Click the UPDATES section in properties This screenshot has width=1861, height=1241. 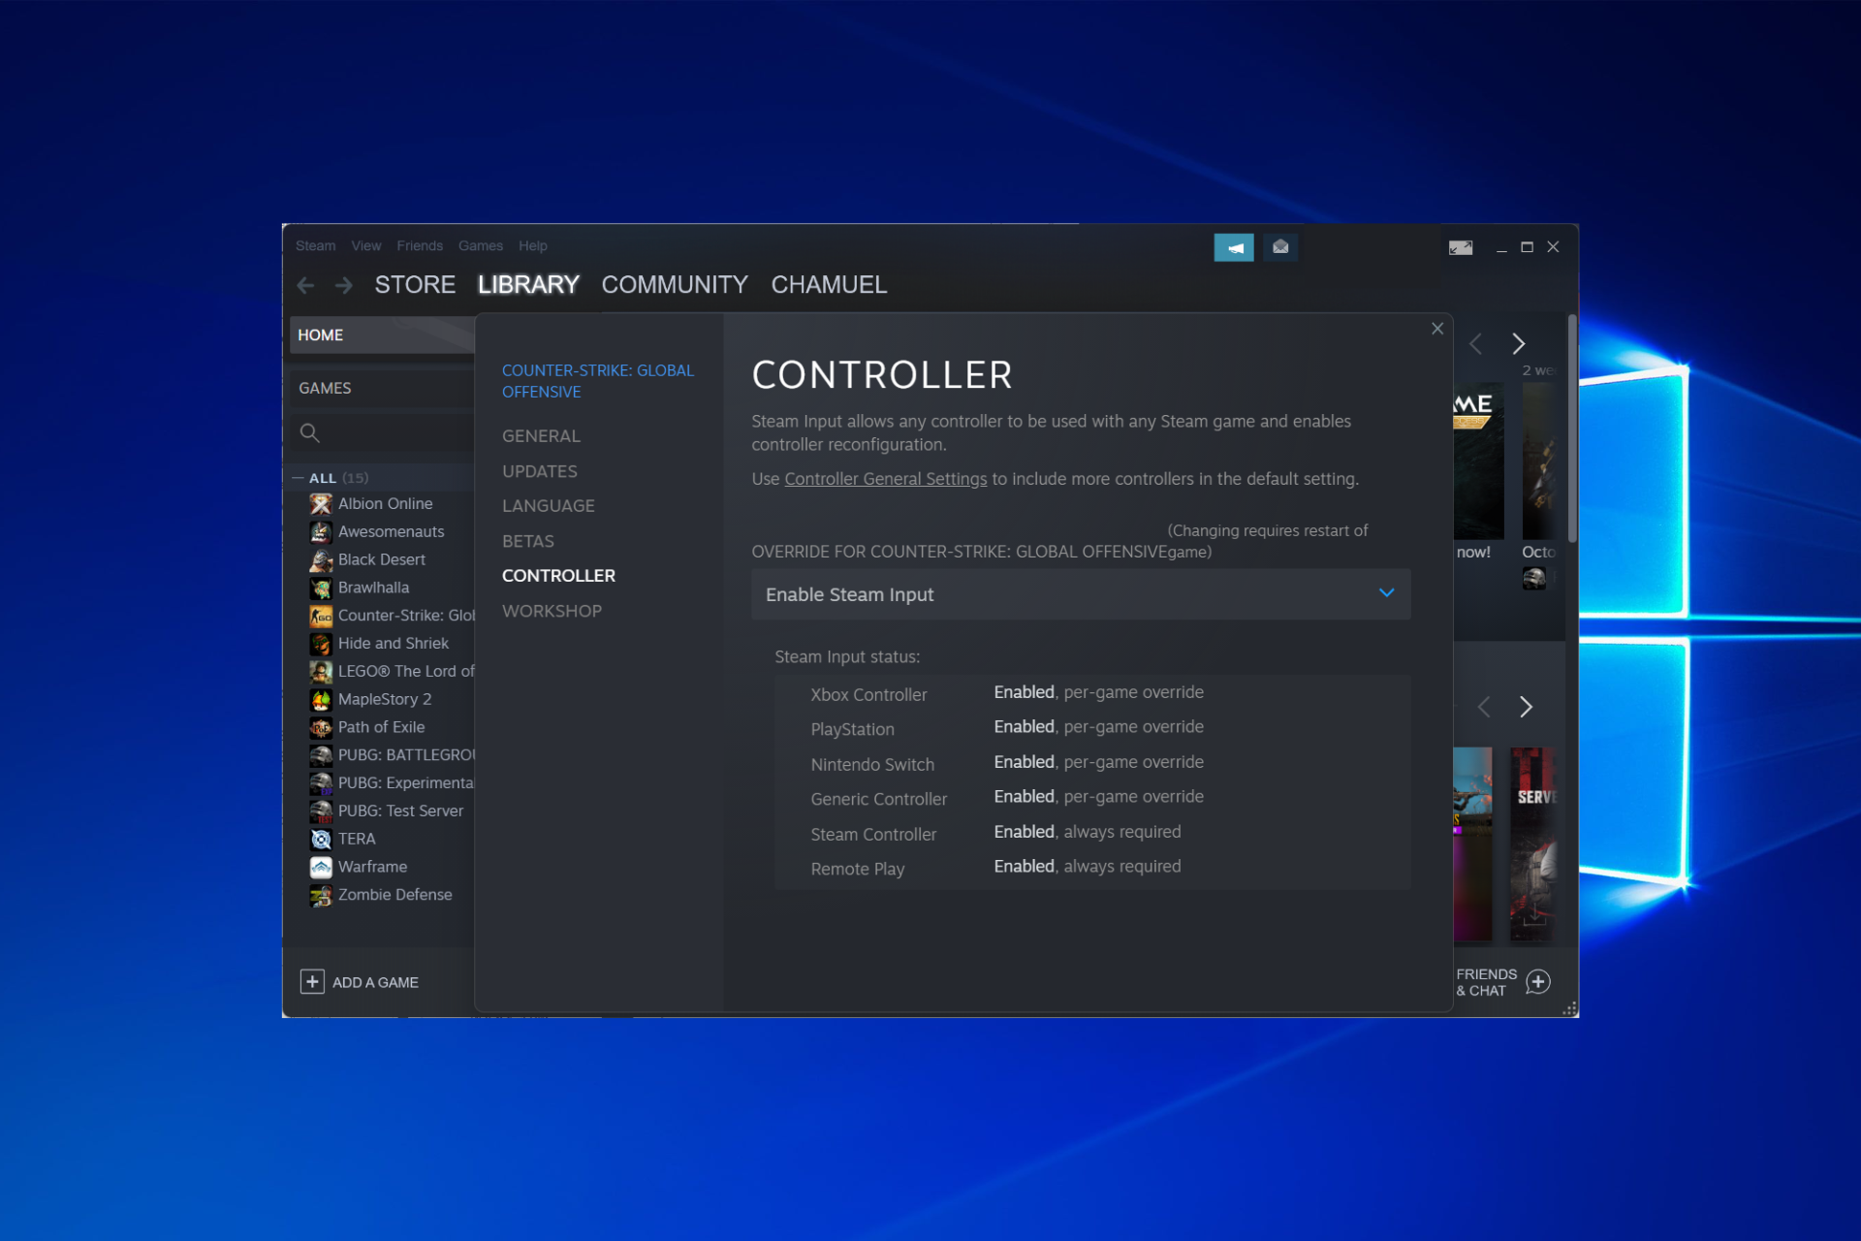pos(539,469)
